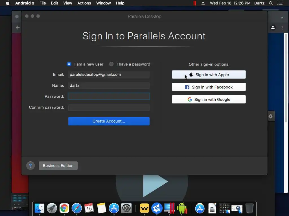The height and width of the screenshot is (216, 289).
Task: Open Notification Center list icon
Action: (x=280, y=3)
